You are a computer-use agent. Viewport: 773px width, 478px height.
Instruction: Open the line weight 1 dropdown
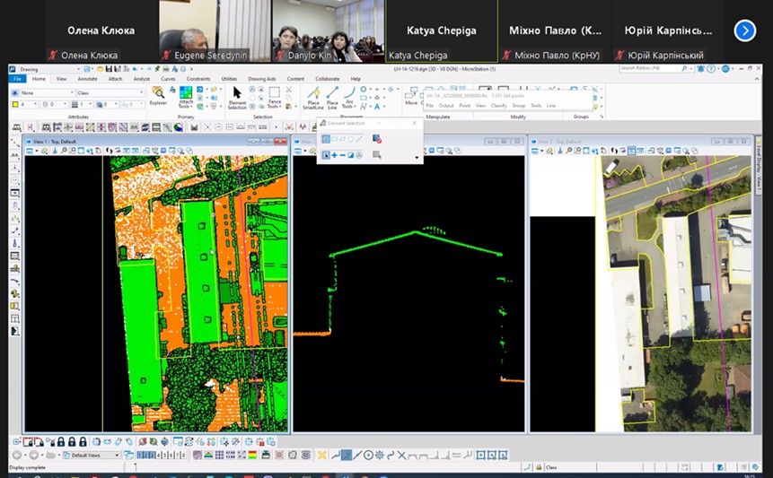tap(82, 104)
